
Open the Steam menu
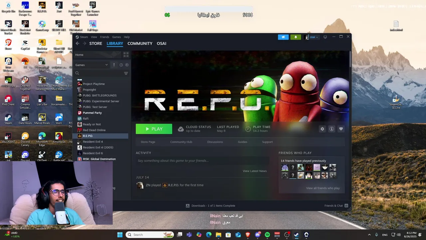pos(82,37)
